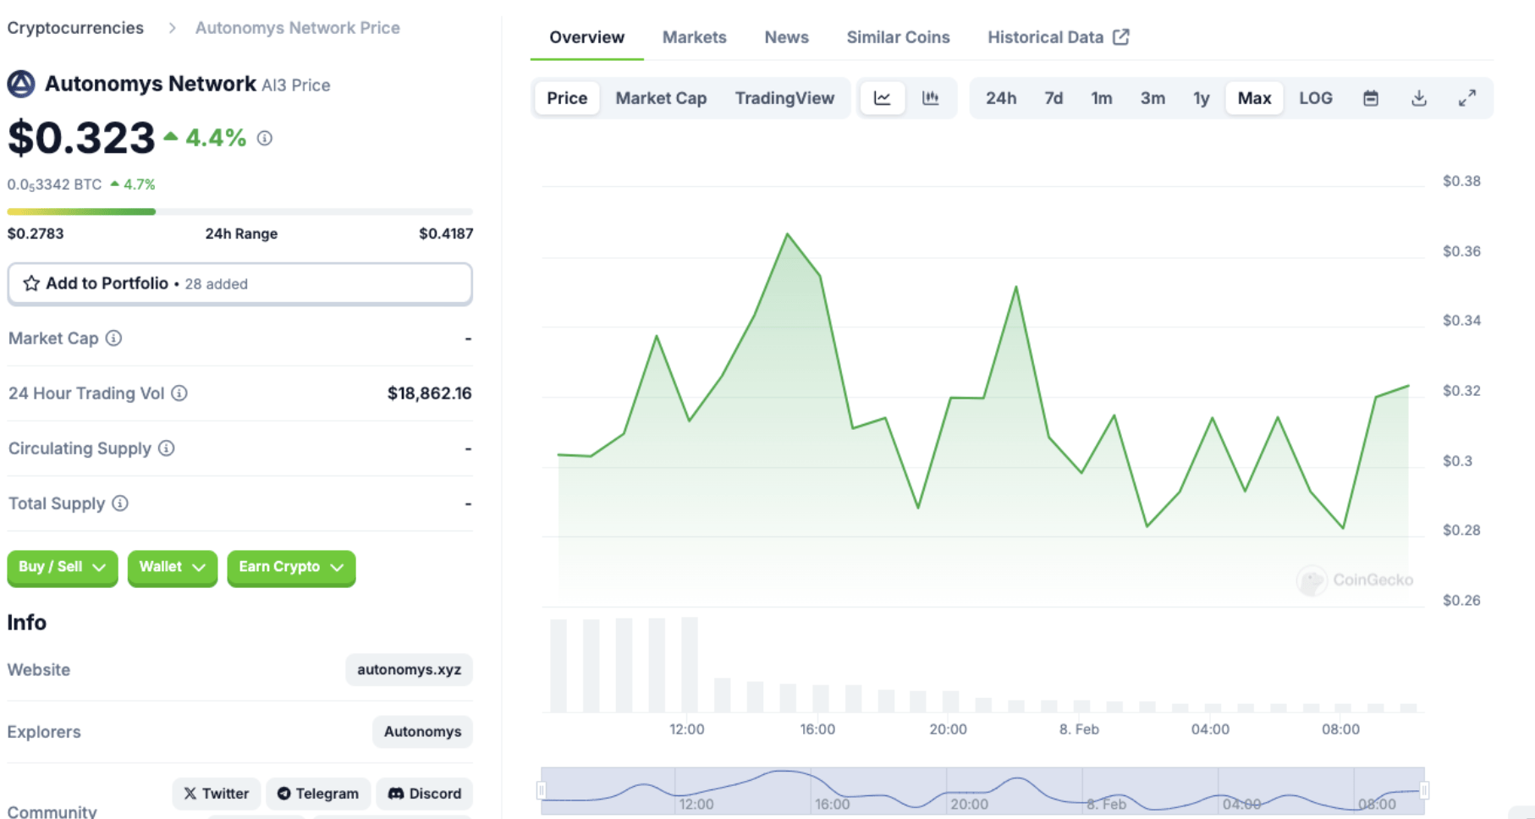Set chart range to 7d
Viewport: 1535px width, 819px height.
tap(1054, 98)
